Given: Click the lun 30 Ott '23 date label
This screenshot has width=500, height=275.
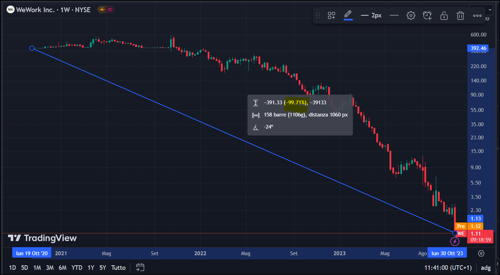Looking at the screenshot, I should click(447, 253).
